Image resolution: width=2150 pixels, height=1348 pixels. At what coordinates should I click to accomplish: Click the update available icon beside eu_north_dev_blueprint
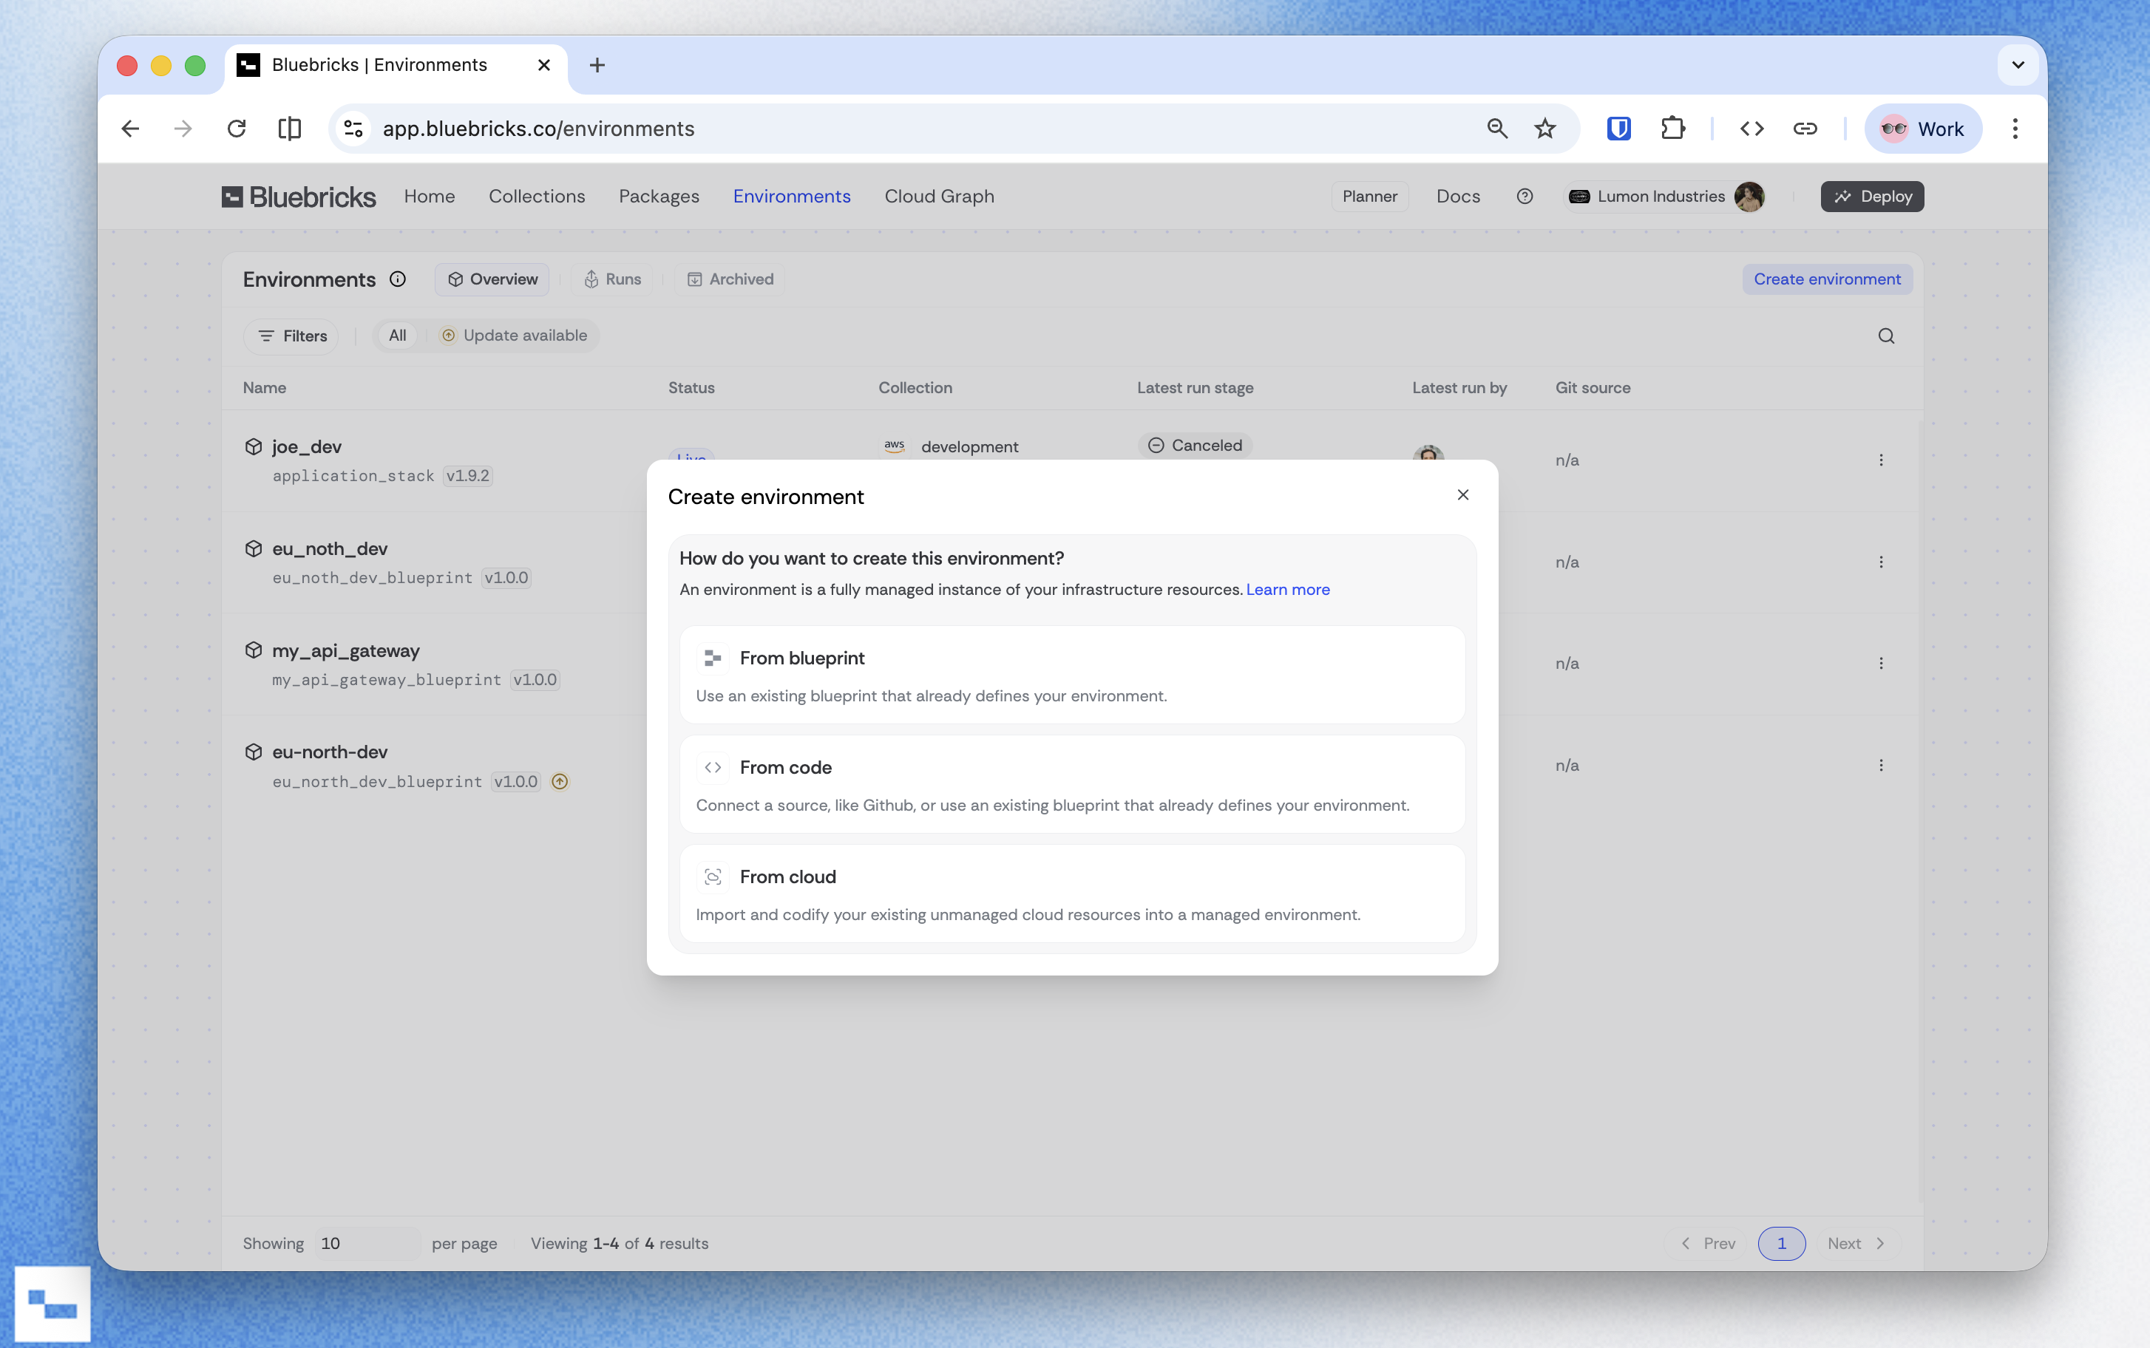pos(560,782)
